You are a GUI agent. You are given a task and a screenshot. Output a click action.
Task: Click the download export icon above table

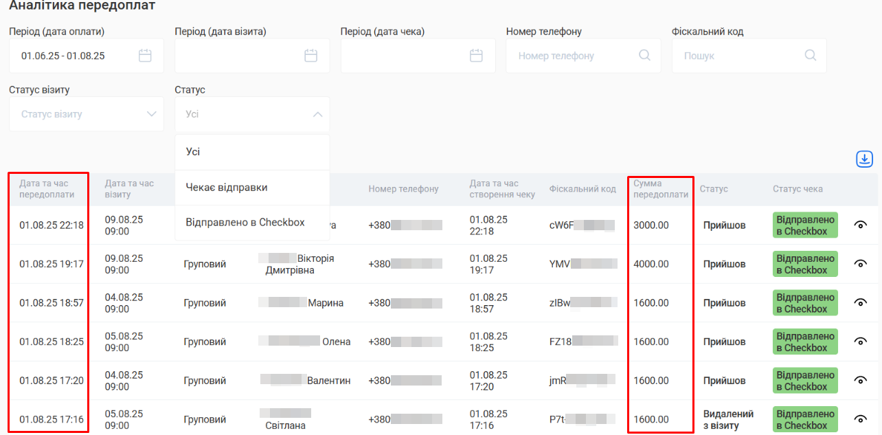[x=864, y=159]
